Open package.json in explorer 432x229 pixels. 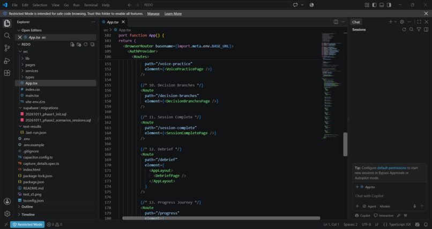click(34, 182)
